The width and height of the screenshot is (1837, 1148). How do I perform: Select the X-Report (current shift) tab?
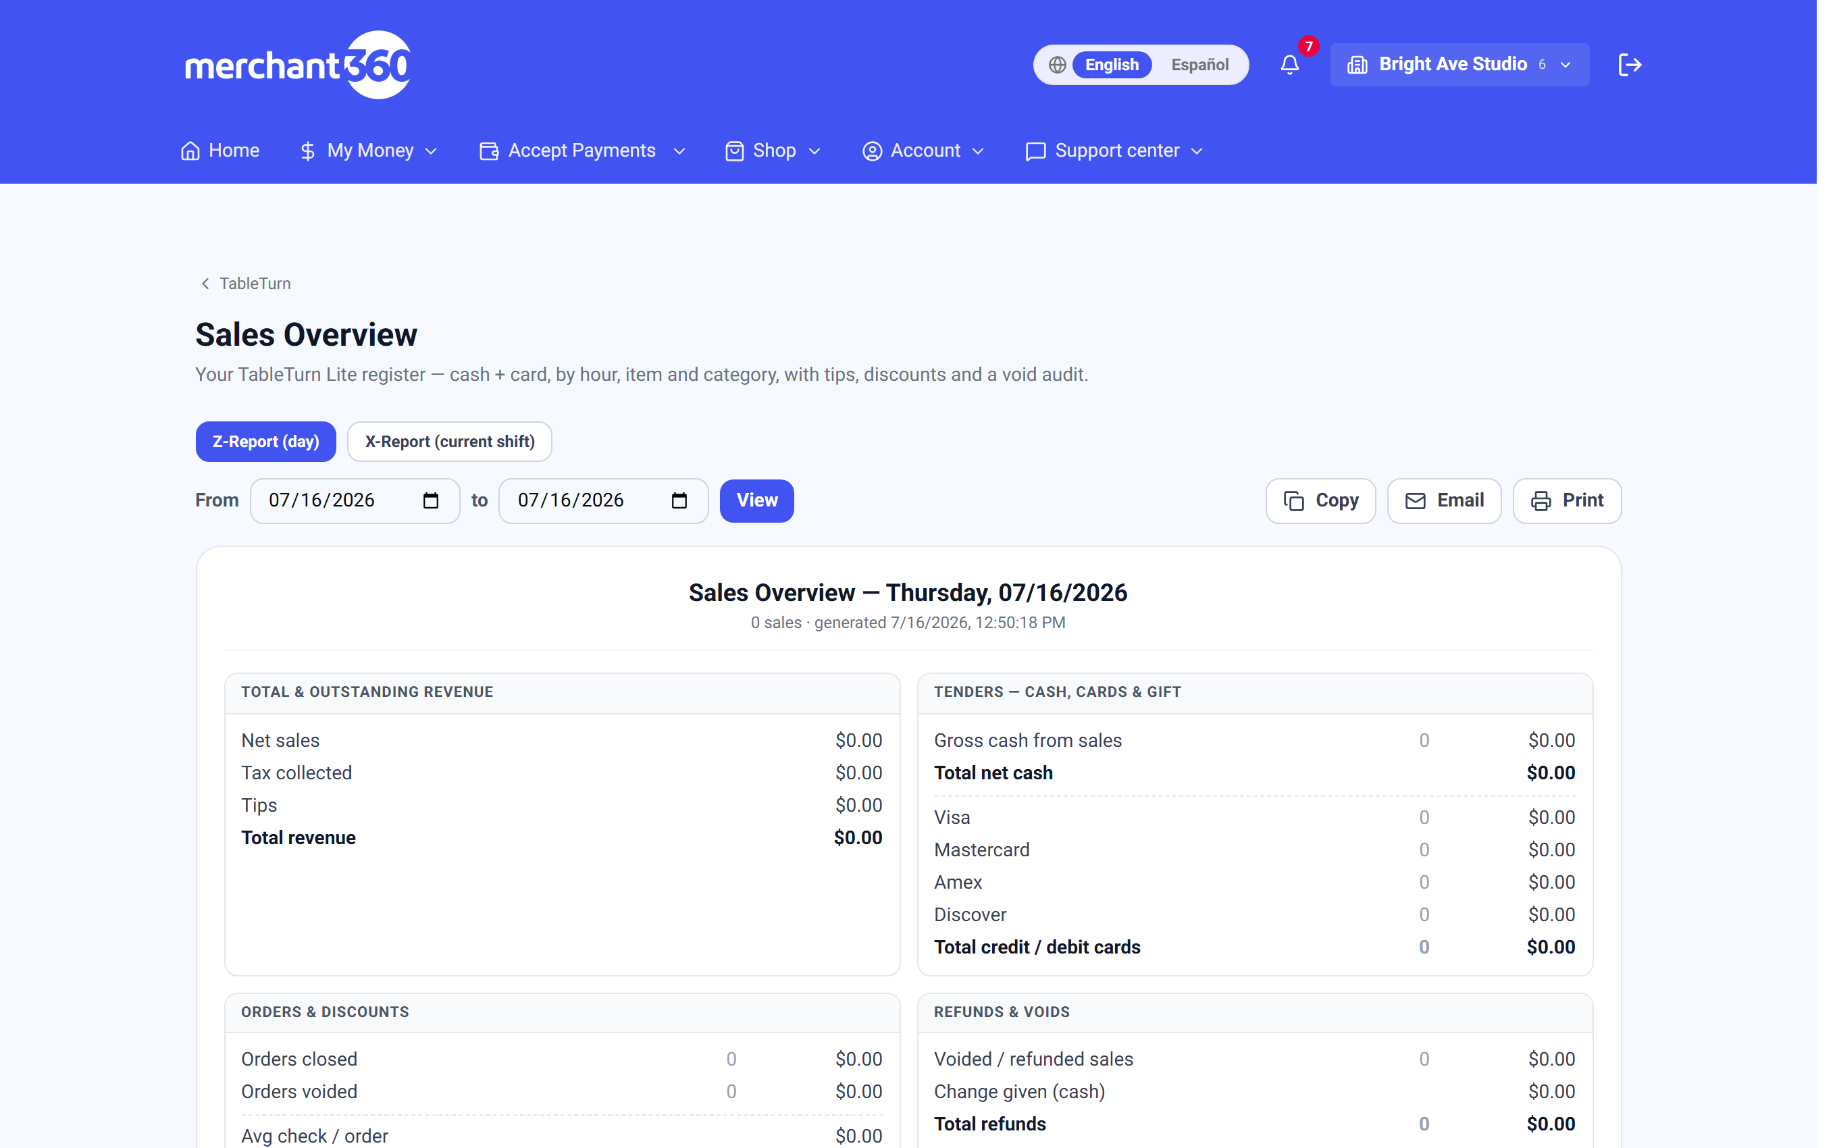449,442
